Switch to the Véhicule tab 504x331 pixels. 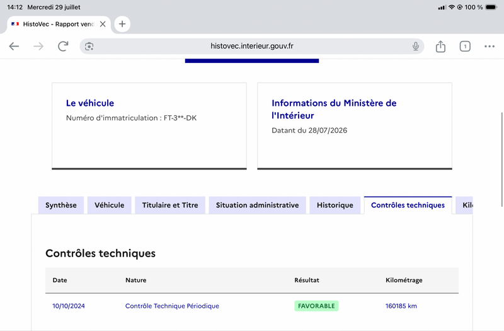coord(109,206)
